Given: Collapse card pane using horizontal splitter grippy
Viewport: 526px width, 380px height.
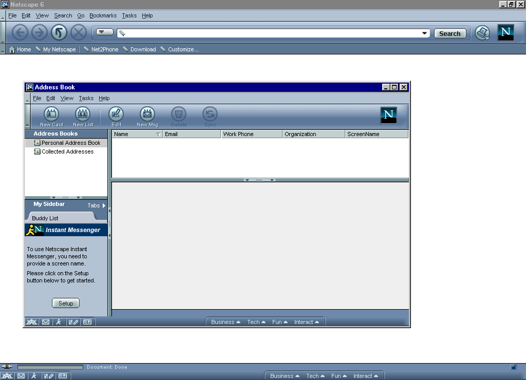Looking at the screenshot, I should point(259,180).
